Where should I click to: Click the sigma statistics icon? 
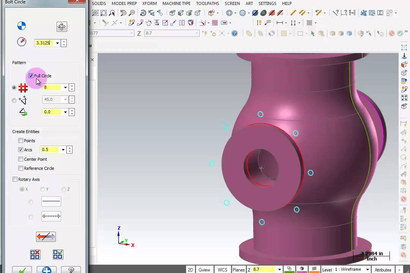380,13
